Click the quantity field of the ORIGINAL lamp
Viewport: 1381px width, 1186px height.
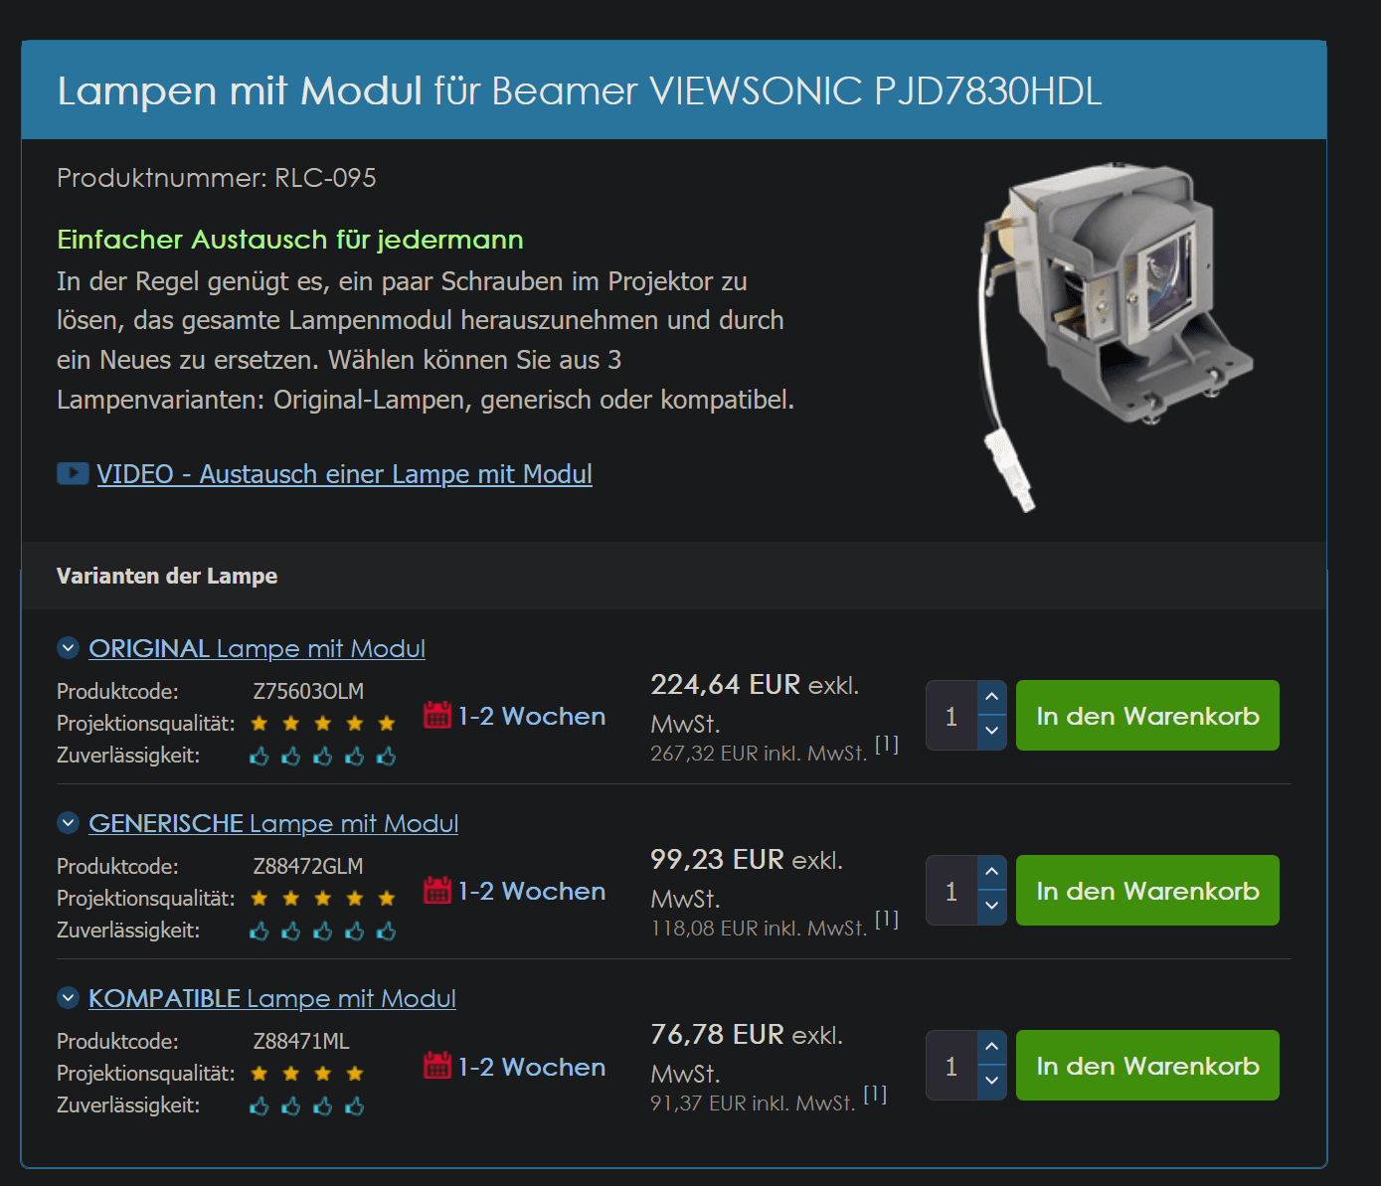pos(951,716)
